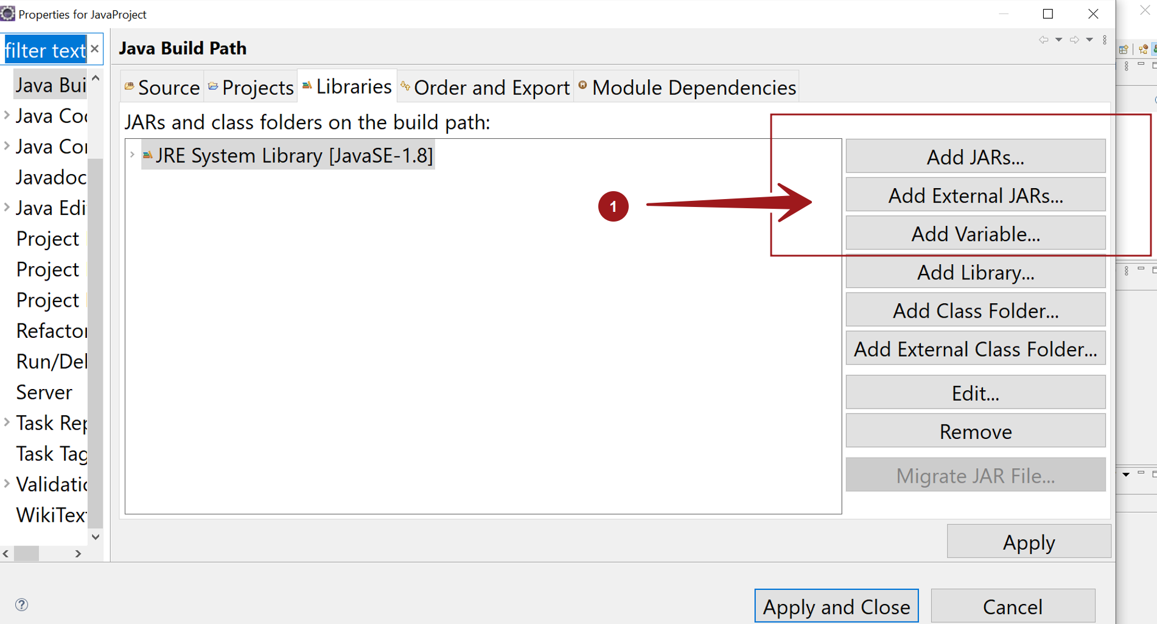Click the forward navigation arrow icon
This screenshot has width=1157, height=624.
coord(1074,40)
